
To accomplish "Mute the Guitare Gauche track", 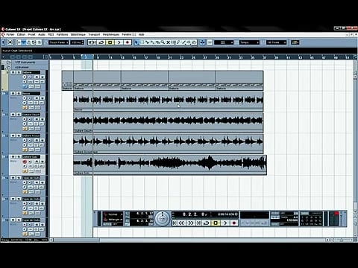I will click(13, 115).
